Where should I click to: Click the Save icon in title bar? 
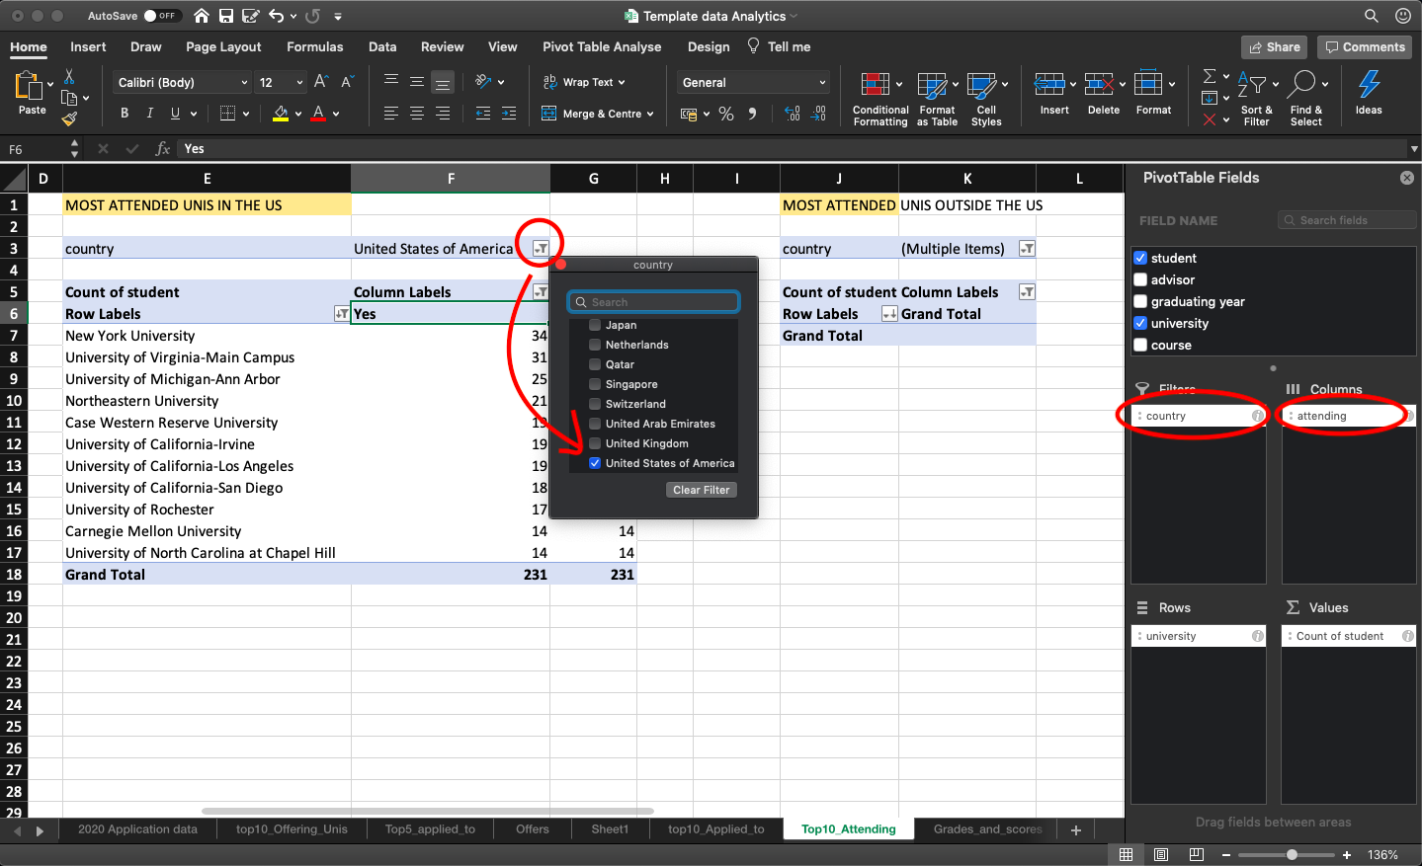(226, 16)
